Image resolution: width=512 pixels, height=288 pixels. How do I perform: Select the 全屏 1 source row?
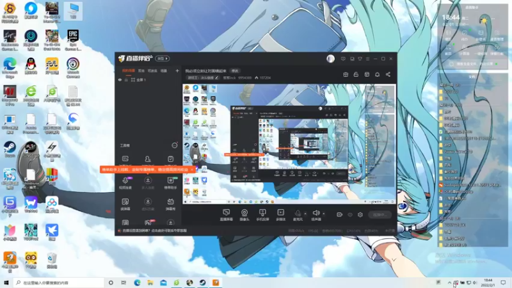point(148,79)
